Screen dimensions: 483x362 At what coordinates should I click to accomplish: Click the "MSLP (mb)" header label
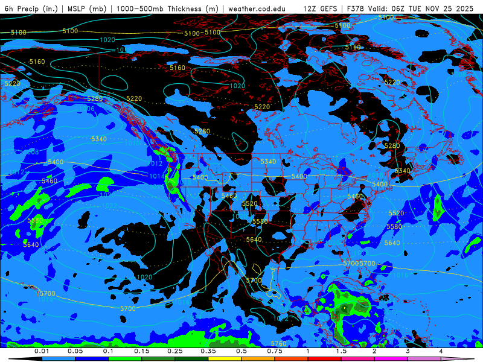(87, 8)
